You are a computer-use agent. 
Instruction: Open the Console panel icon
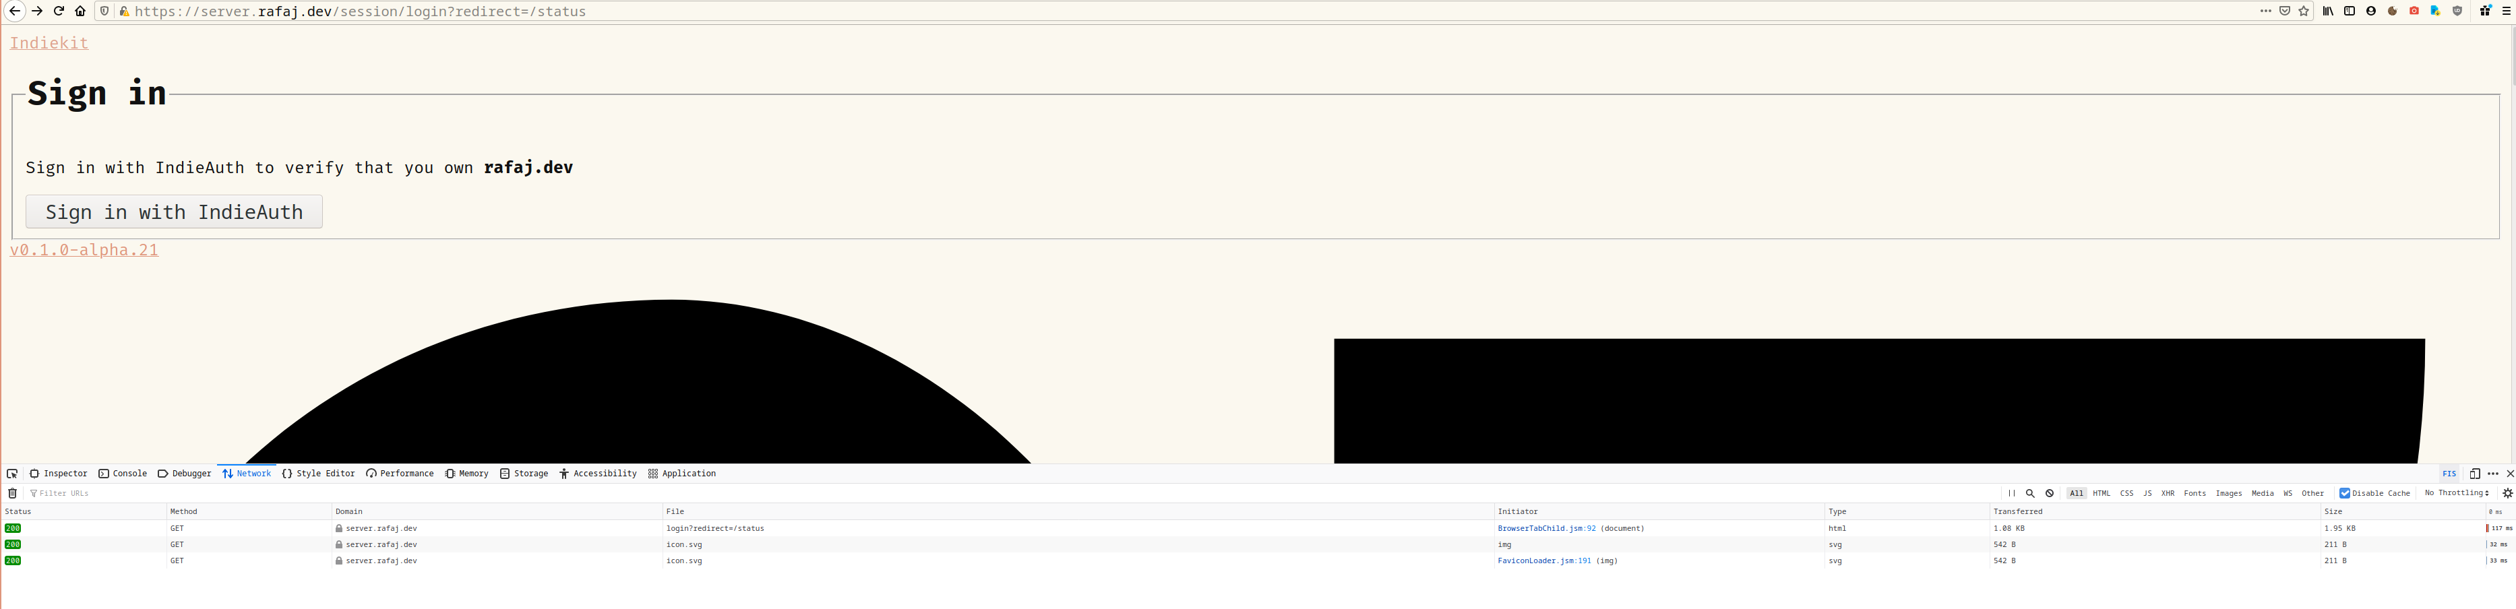[x=122, y=474]
